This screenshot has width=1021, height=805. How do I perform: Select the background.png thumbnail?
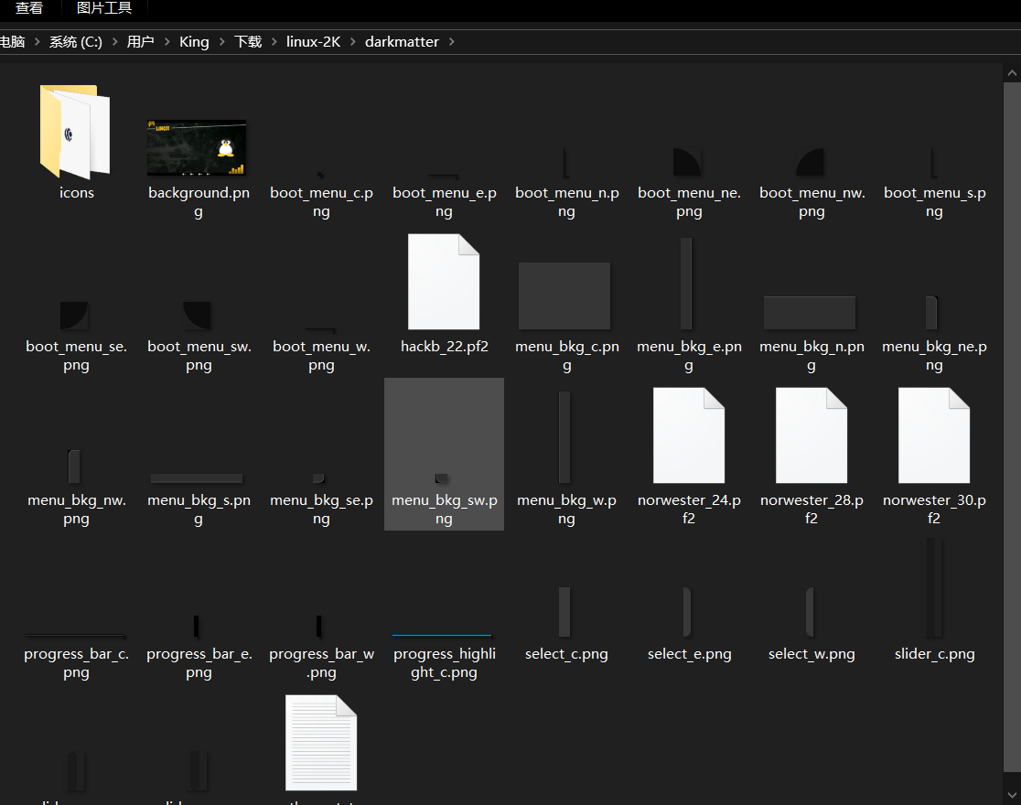point(197,147)
